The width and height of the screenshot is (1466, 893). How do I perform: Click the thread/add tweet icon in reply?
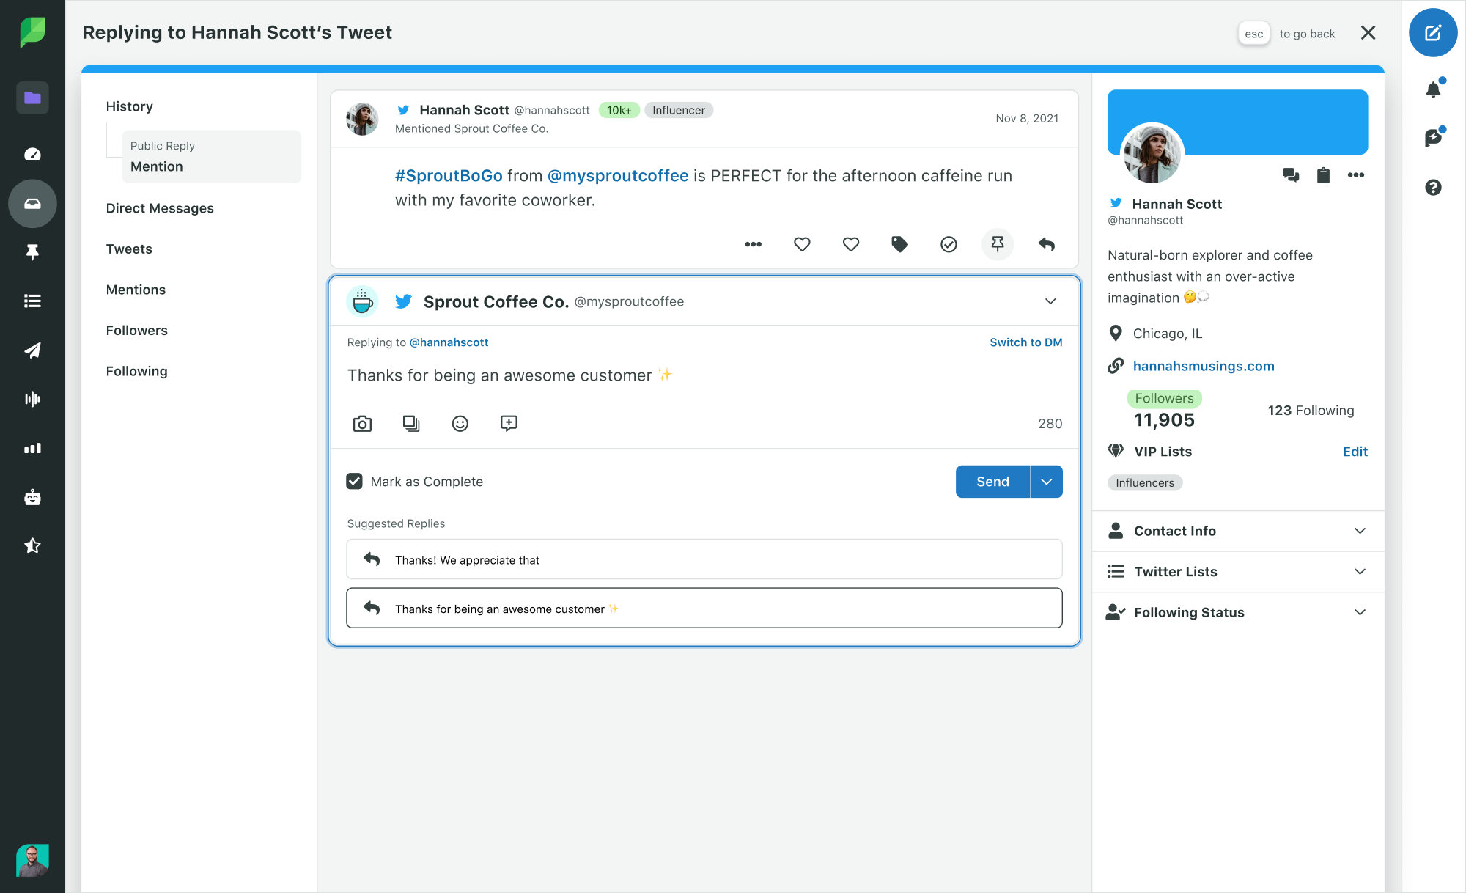tap(509, 423)
